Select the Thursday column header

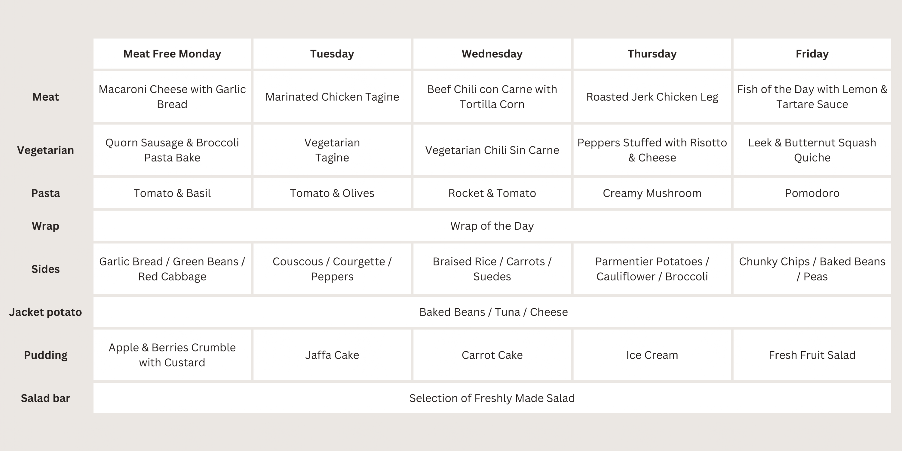pyautogui.click(x=652, y=54)
